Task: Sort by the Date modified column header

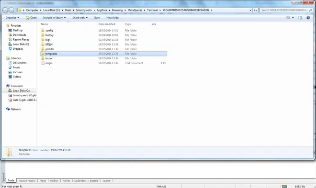Action: point(107,24)
